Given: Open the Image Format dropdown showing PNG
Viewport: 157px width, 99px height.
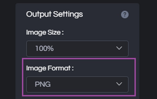Looking at the screenshot, I should click(x=77, y=85).
